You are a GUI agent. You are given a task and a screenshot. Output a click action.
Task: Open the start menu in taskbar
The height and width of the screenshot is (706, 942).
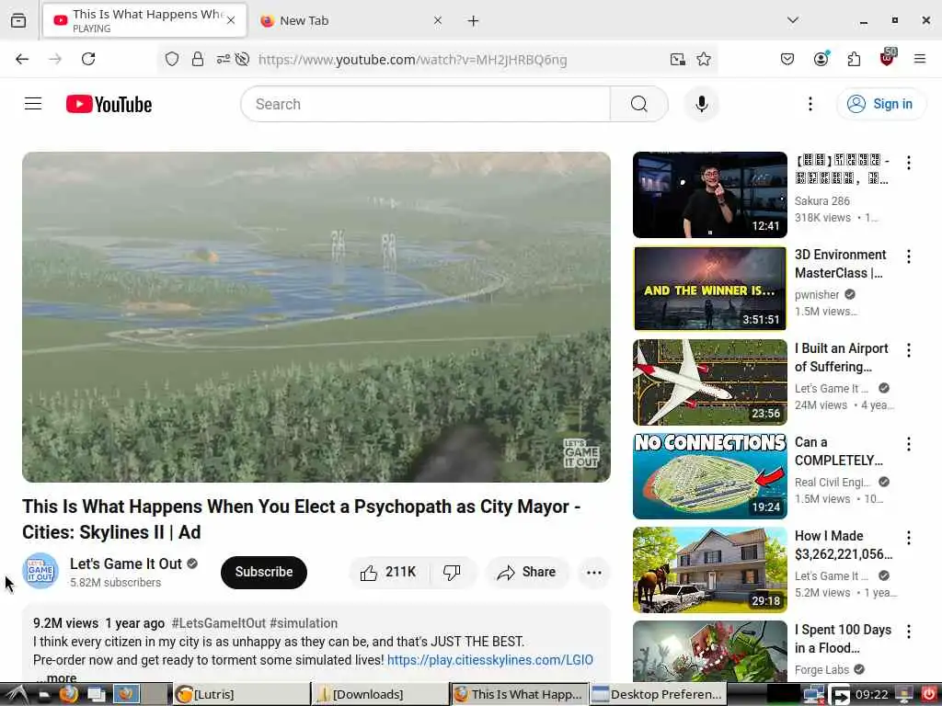(x=17, y=695)
